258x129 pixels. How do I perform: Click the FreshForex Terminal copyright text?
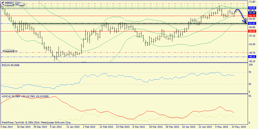point(36,123)
